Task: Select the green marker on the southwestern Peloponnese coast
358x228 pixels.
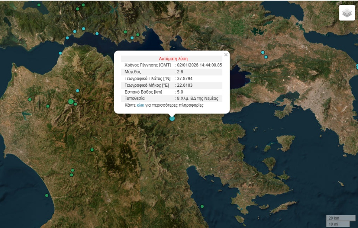Action: [47, 195]
